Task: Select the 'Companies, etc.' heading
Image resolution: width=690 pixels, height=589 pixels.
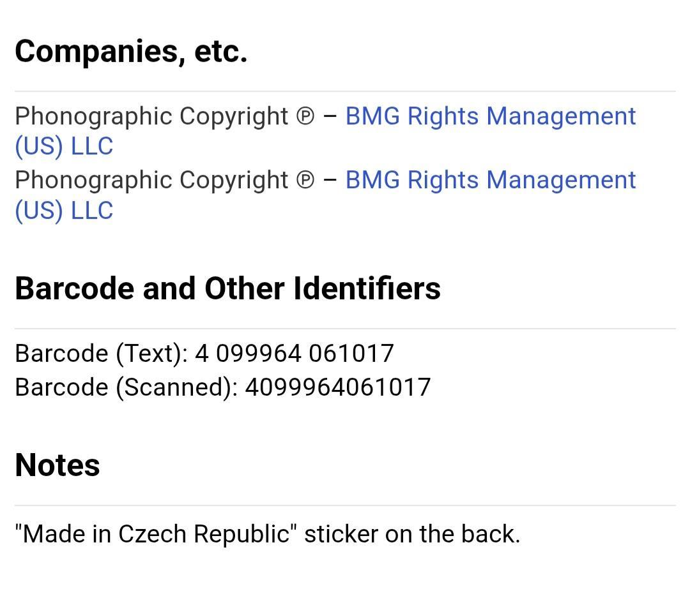Action: [x=131, y=52]
